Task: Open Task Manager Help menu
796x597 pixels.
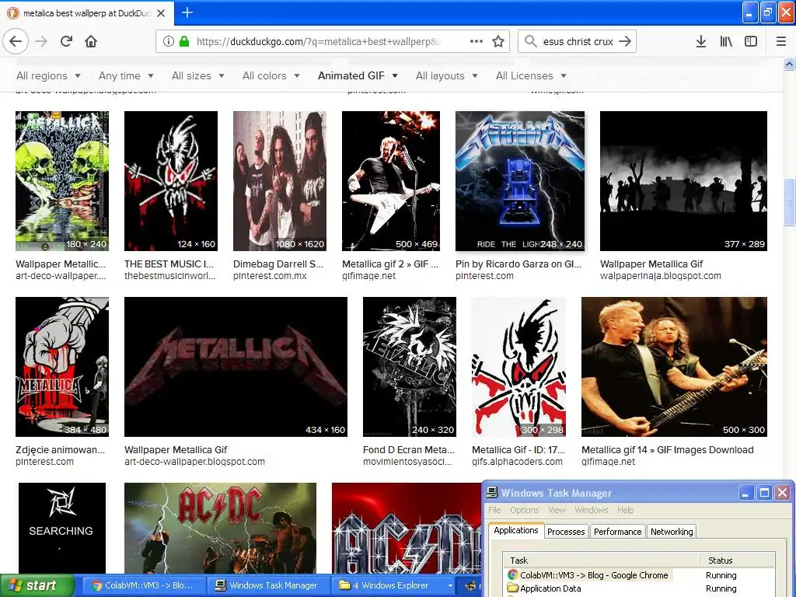Action: click(626, 510)
